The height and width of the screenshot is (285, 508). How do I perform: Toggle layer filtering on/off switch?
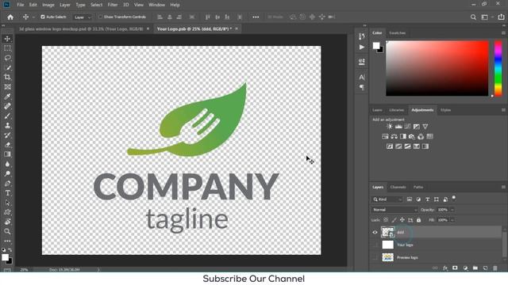tap(454, 197)
